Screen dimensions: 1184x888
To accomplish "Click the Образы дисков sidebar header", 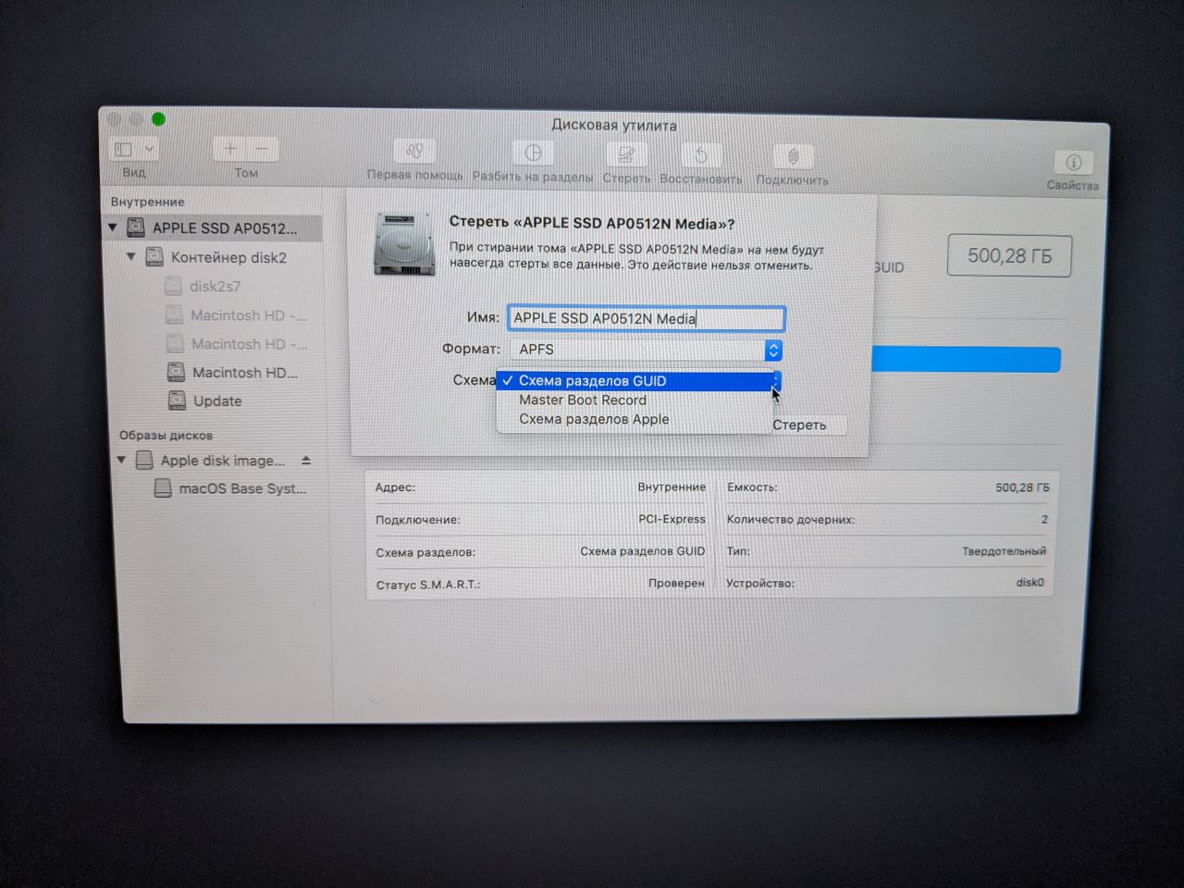I will pyautogui.click(x=166, y=435).
